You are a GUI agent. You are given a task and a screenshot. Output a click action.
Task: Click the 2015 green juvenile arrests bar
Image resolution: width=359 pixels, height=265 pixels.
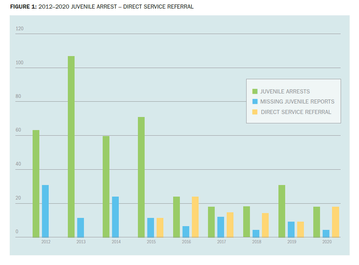click(x=141, y=177)
